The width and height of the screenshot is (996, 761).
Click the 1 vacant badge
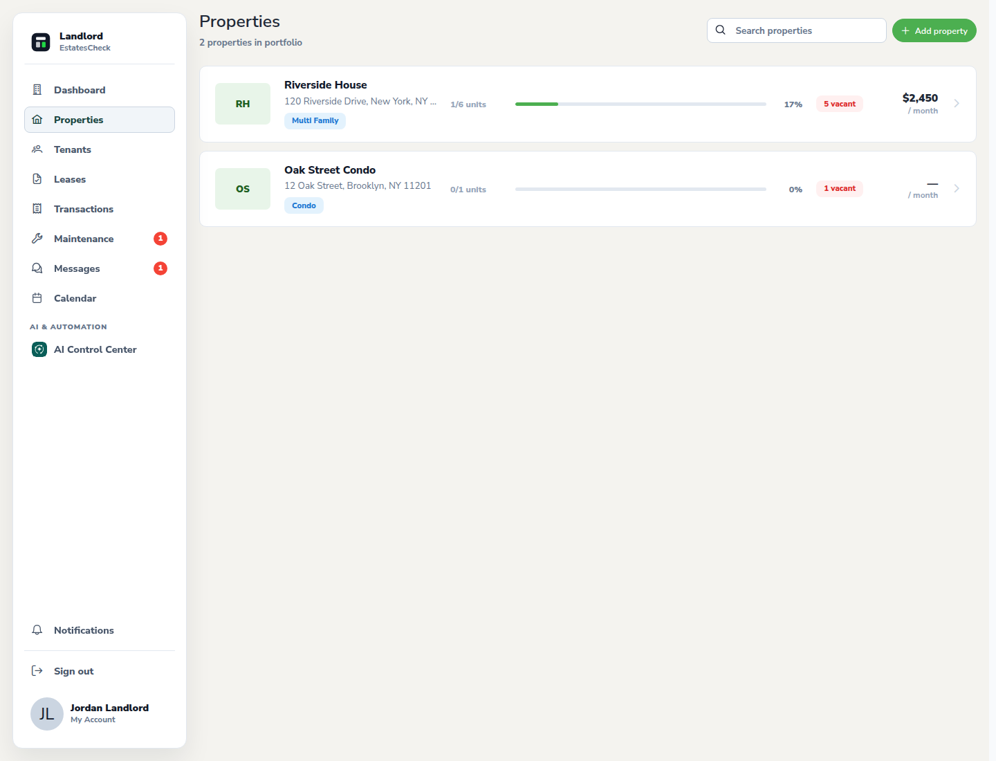pos(840,188)
